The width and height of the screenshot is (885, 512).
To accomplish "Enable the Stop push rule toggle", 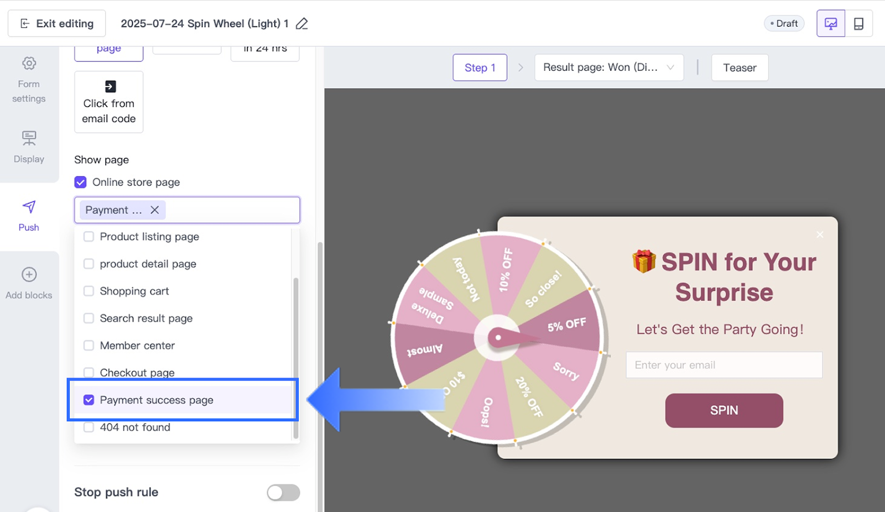I will pos(283,492).
